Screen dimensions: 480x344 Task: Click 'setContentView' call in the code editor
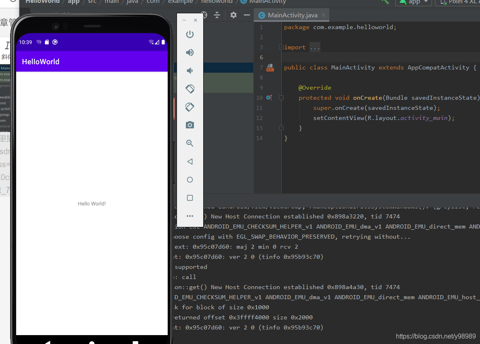(x=339, y=118)
